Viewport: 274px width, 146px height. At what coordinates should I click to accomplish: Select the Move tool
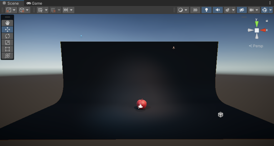(x=7, y=30)
